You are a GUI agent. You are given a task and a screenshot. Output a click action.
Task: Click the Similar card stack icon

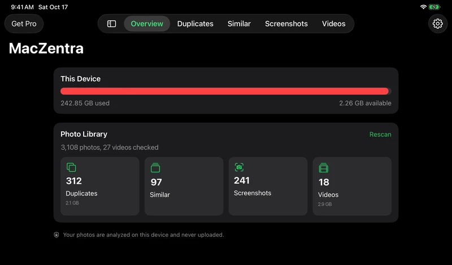click(155, 168)
